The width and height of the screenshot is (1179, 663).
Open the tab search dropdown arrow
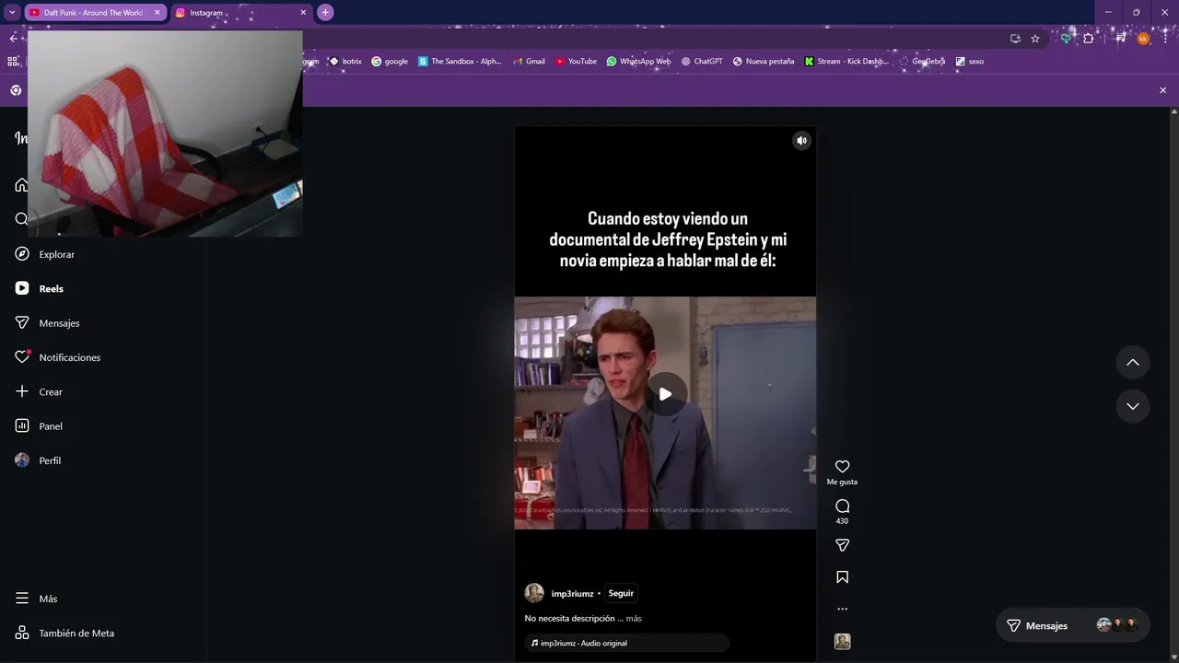[12, 13]
